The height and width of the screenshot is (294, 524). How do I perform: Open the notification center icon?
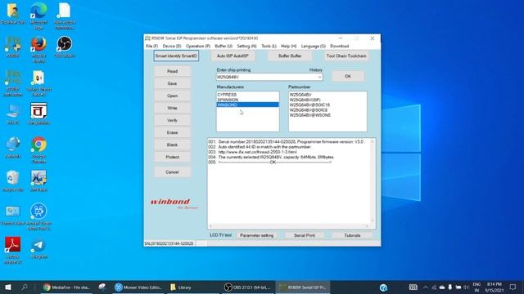[x=513, y=287]
